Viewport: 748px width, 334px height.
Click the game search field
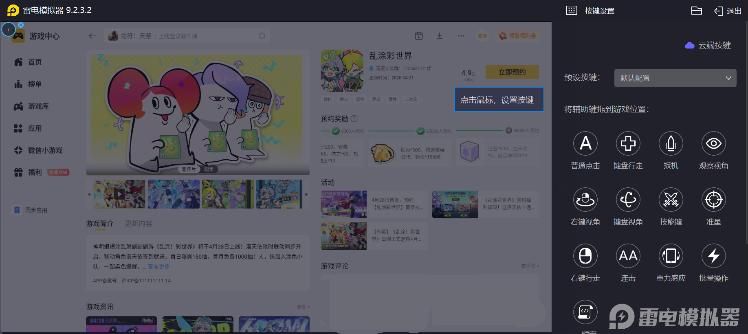187,36
